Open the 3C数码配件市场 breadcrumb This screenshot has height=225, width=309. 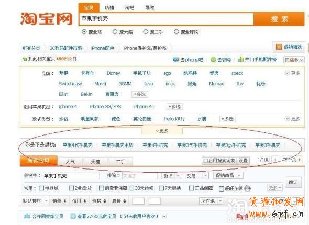[65, 48]
